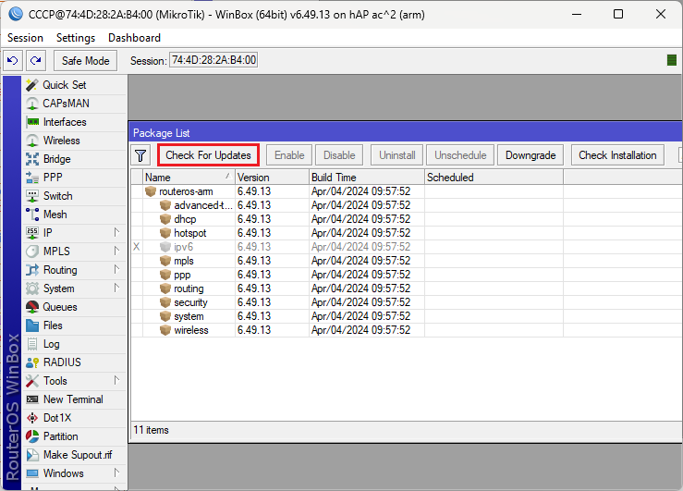Click the WinBox logo in title bar
Viewport: 683px width, 491px height.
[x=16, y=15]
